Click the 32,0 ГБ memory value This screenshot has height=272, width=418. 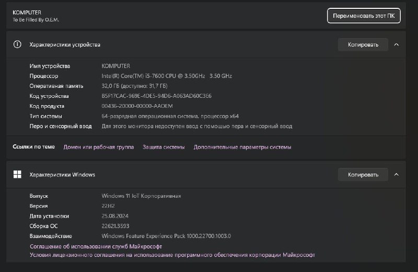(x=134, y=86)
